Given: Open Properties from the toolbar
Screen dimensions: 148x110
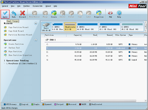Looking at the screenshot, I should point(99,14).
